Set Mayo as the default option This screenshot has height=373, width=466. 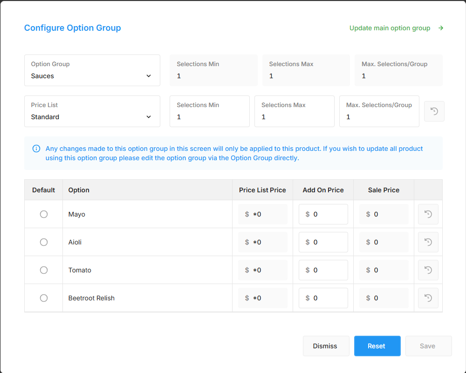(44, 214)
